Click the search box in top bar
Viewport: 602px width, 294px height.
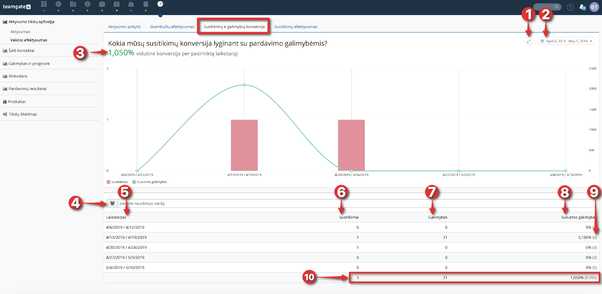(547, 7)
